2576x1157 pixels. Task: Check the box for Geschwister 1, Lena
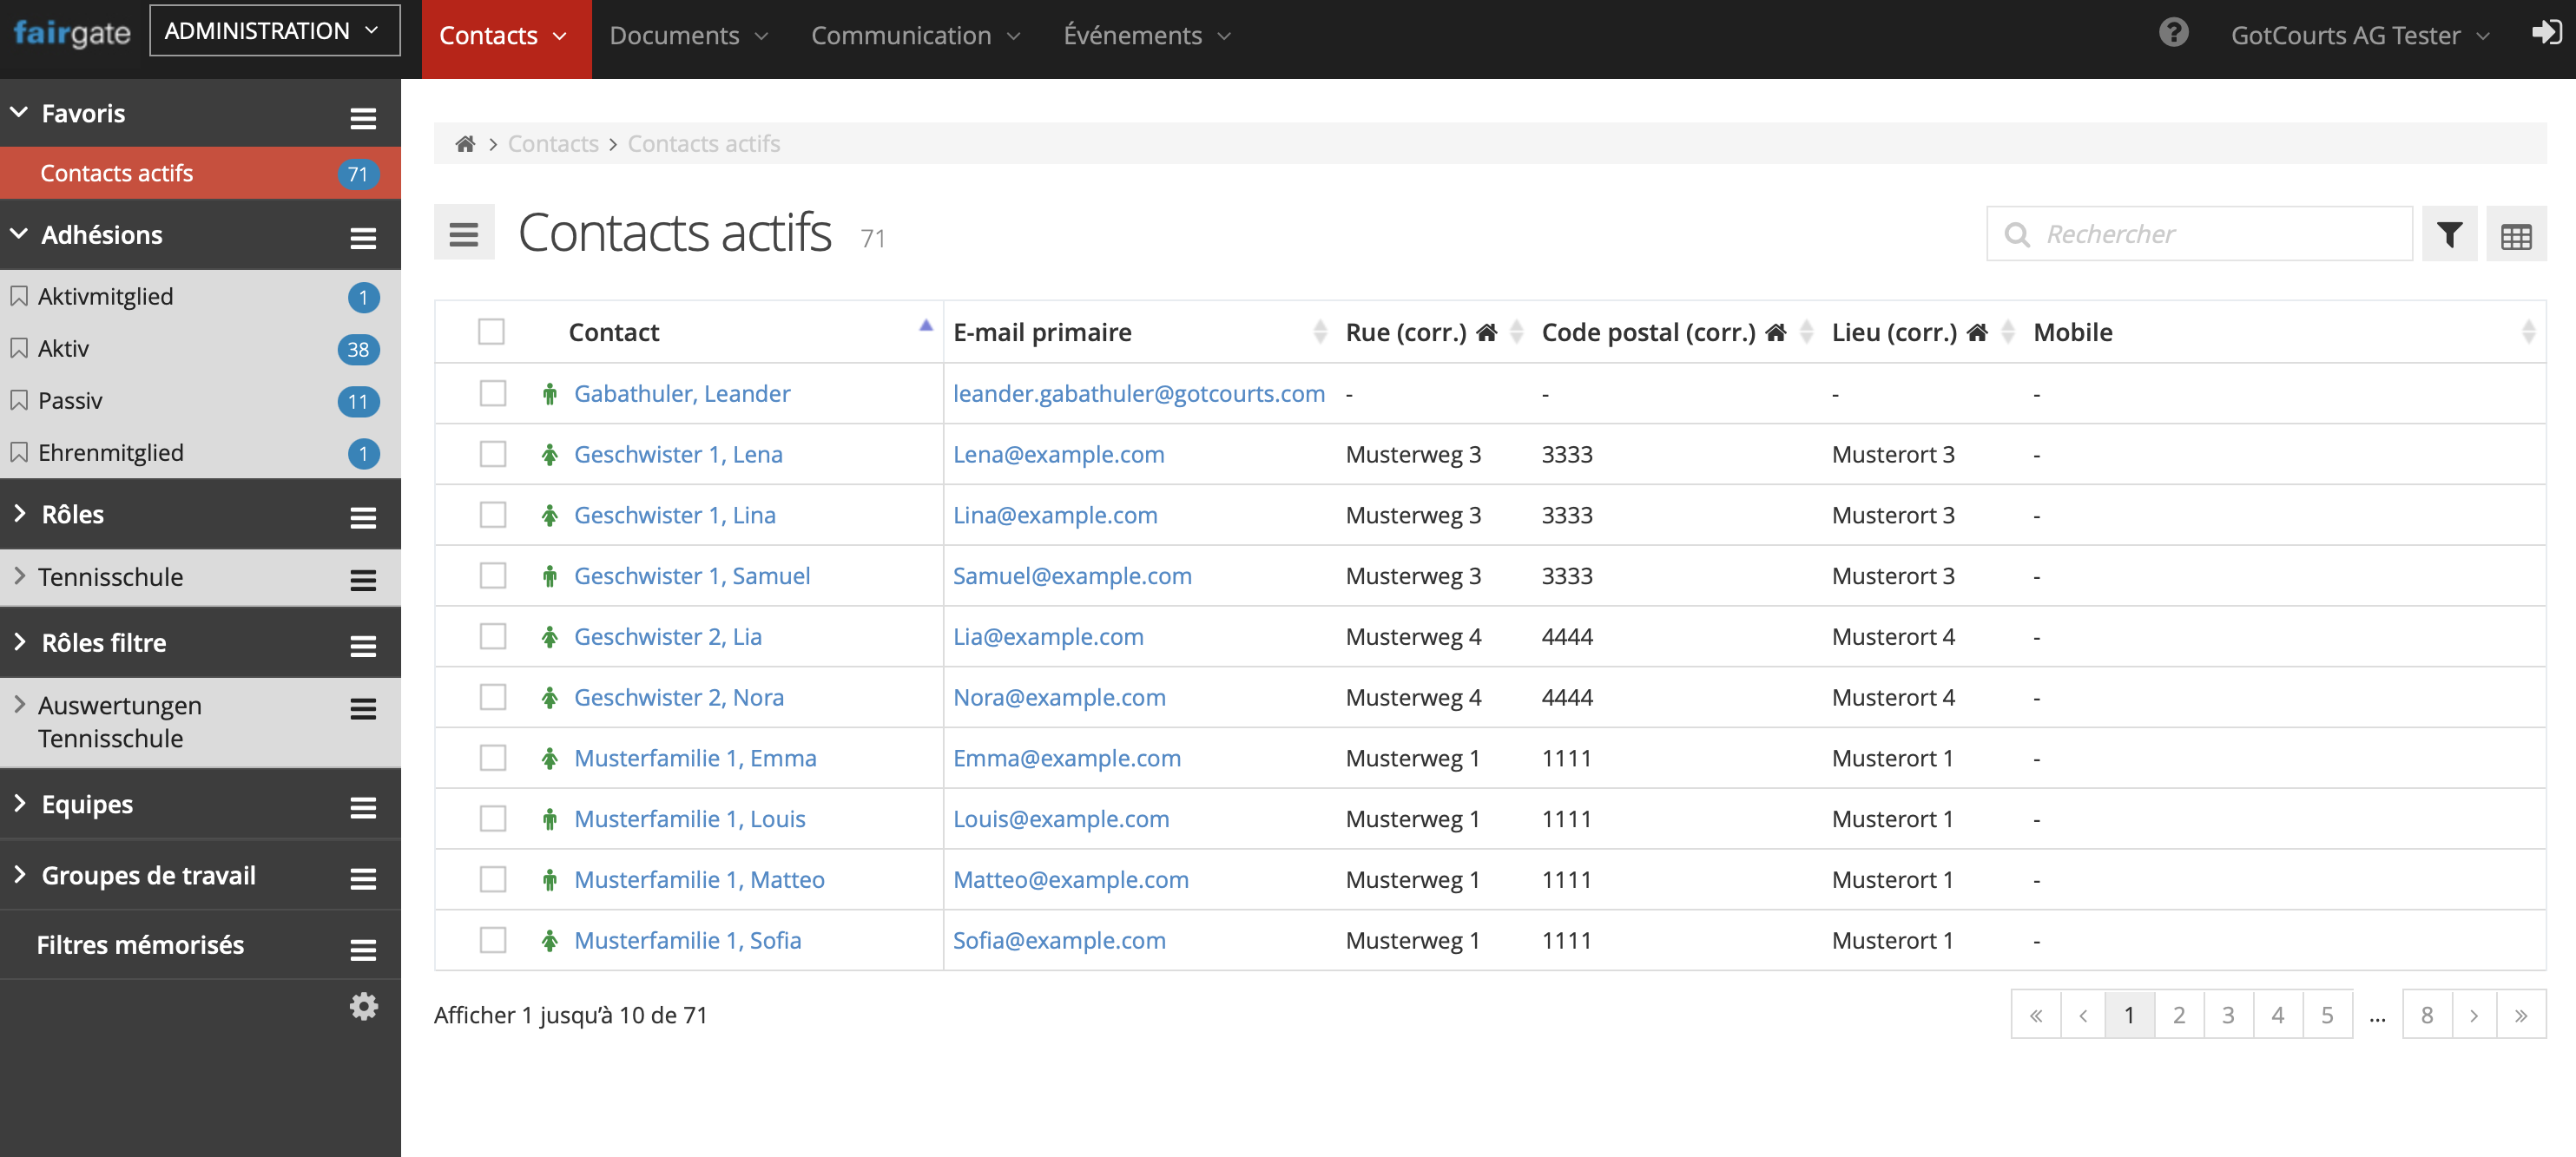(x=492, y=454)
